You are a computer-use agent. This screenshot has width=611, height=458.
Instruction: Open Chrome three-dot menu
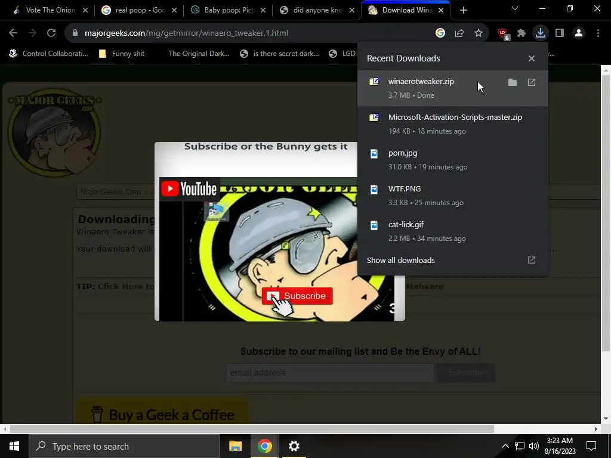coord(598,33)
